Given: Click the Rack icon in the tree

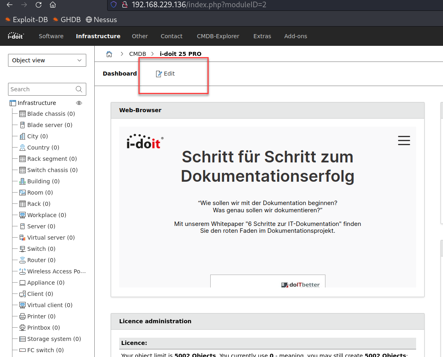Looking at the screenshot, I should (22, 204).
